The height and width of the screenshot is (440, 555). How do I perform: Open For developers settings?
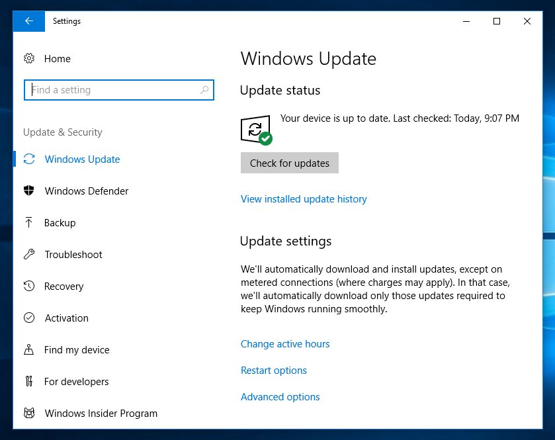click(77, 382)
